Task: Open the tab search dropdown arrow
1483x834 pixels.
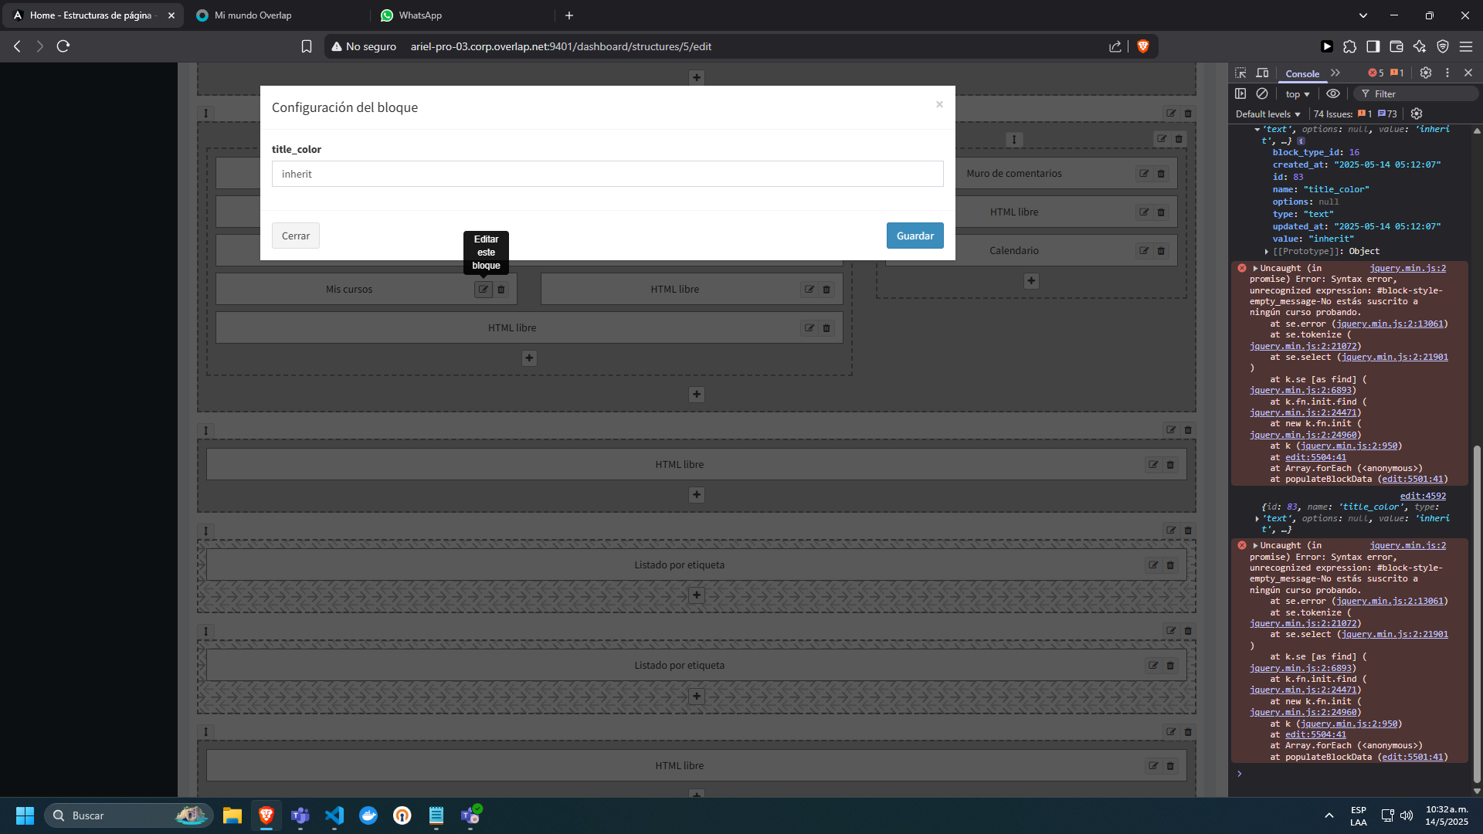Action: [1363, 15]
